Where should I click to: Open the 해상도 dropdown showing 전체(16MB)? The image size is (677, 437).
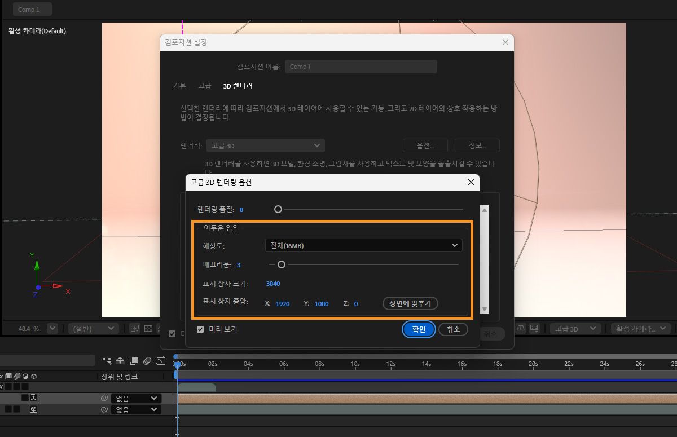(x=364, y=245)
